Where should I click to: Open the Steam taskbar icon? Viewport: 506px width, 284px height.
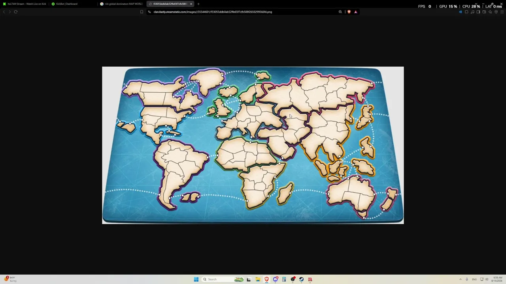(301, 279)
